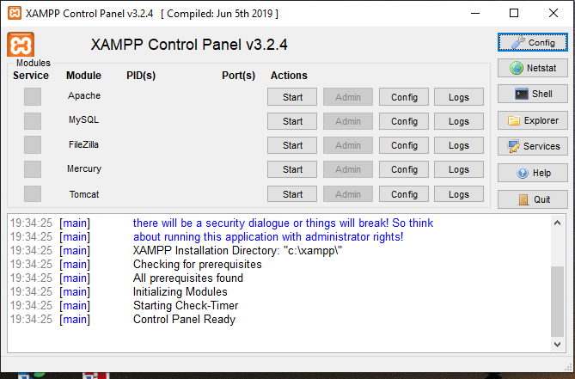Click the Service column header
The width and height of the screenshot is (575, 379).
31,76
